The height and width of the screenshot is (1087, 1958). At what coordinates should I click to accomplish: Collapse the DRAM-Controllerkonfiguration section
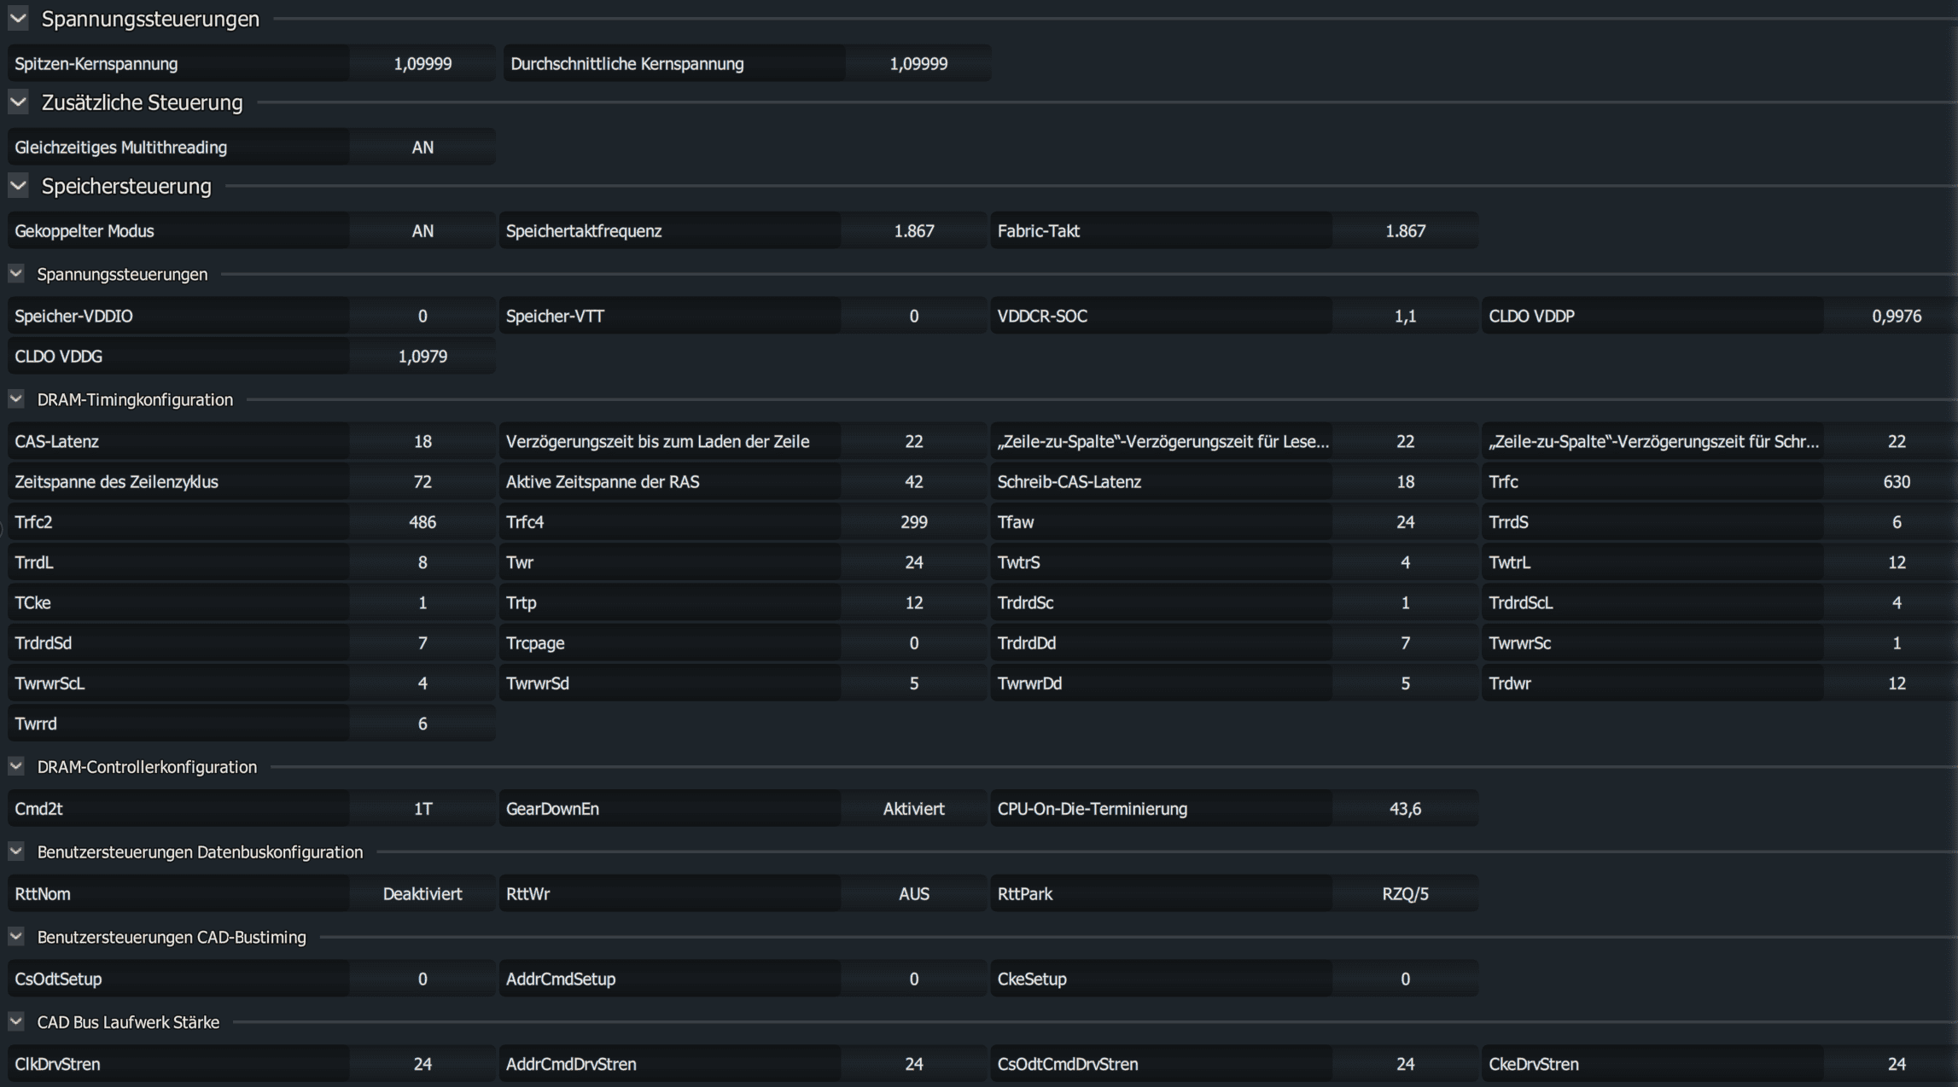(x=16, y=766)
